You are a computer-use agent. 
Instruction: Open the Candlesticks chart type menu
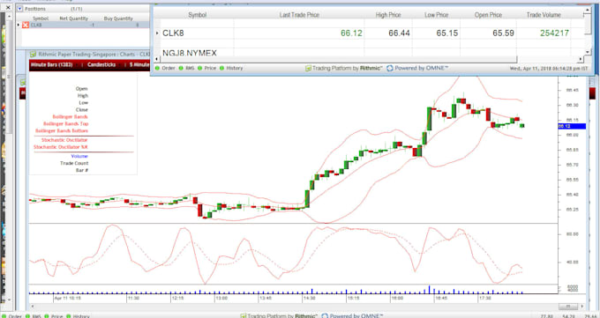coord(101,64)
